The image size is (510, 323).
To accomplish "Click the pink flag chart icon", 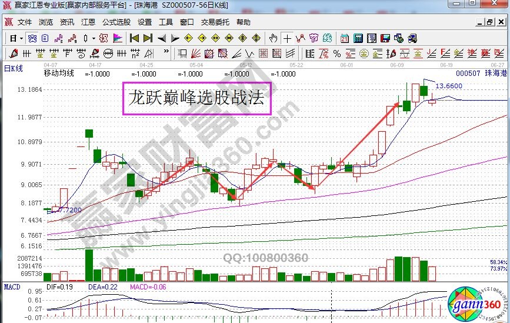I will [x=118, y=38].
